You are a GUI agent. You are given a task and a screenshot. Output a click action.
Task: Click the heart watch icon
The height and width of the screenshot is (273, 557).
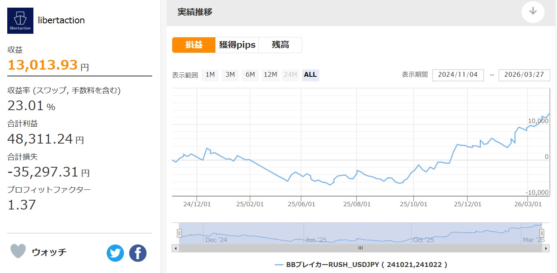pyautogui.click(x=18, y=252)
